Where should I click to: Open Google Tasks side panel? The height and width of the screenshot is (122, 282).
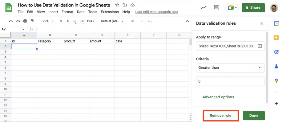(x=276, y=52)
